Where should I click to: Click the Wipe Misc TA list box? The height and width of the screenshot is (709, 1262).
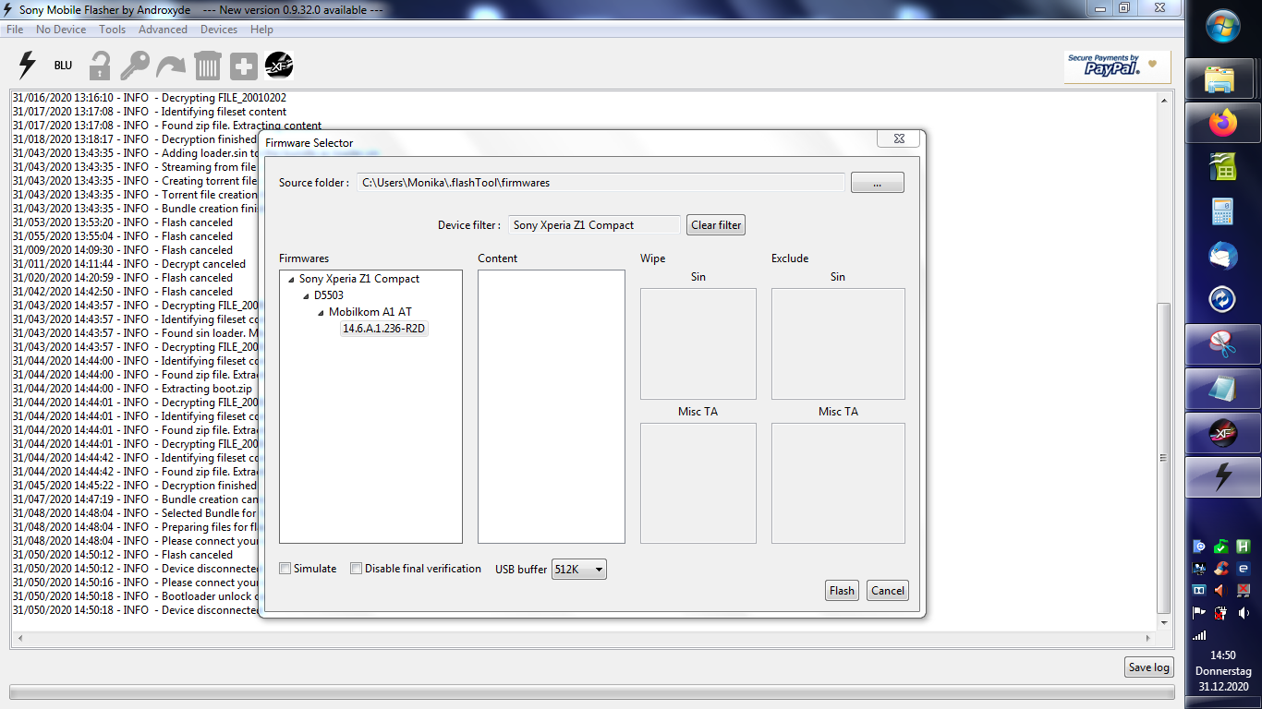(x=698, y=483)
